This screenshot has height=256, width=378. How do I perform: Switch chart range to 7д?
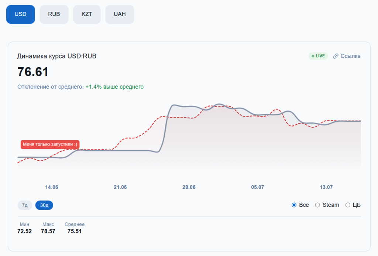coord(25,205)
